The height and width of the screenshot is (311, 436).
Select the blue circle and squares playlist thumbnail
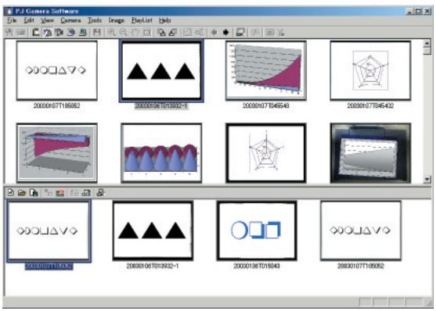point(257,231)
